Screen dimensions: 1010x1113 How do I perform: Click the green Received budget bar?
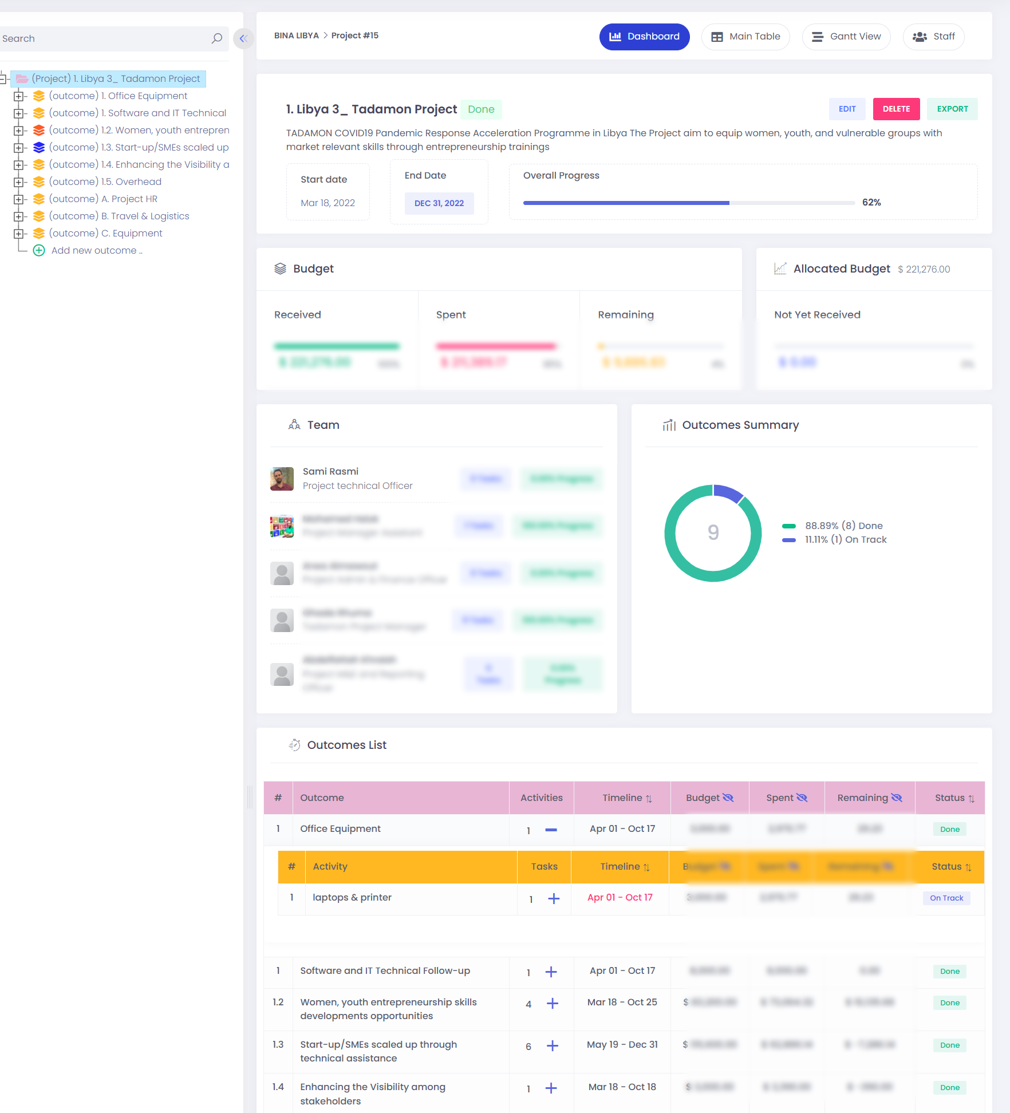click(337, 346)
